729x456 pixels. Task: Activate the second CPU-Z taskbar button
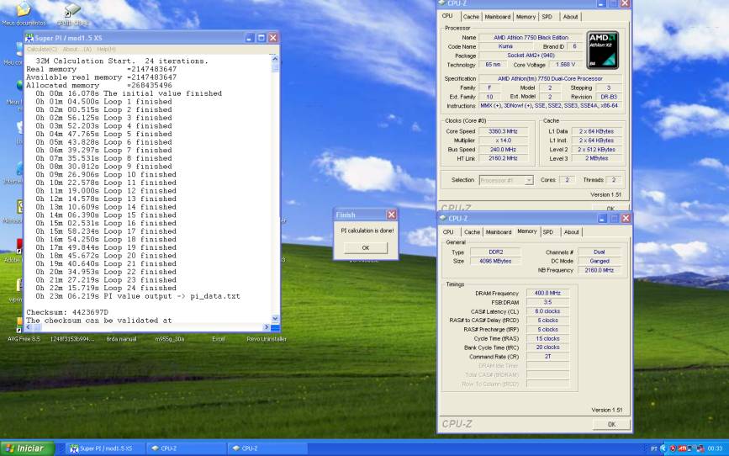pyautogui.click(x=267, y=448)
